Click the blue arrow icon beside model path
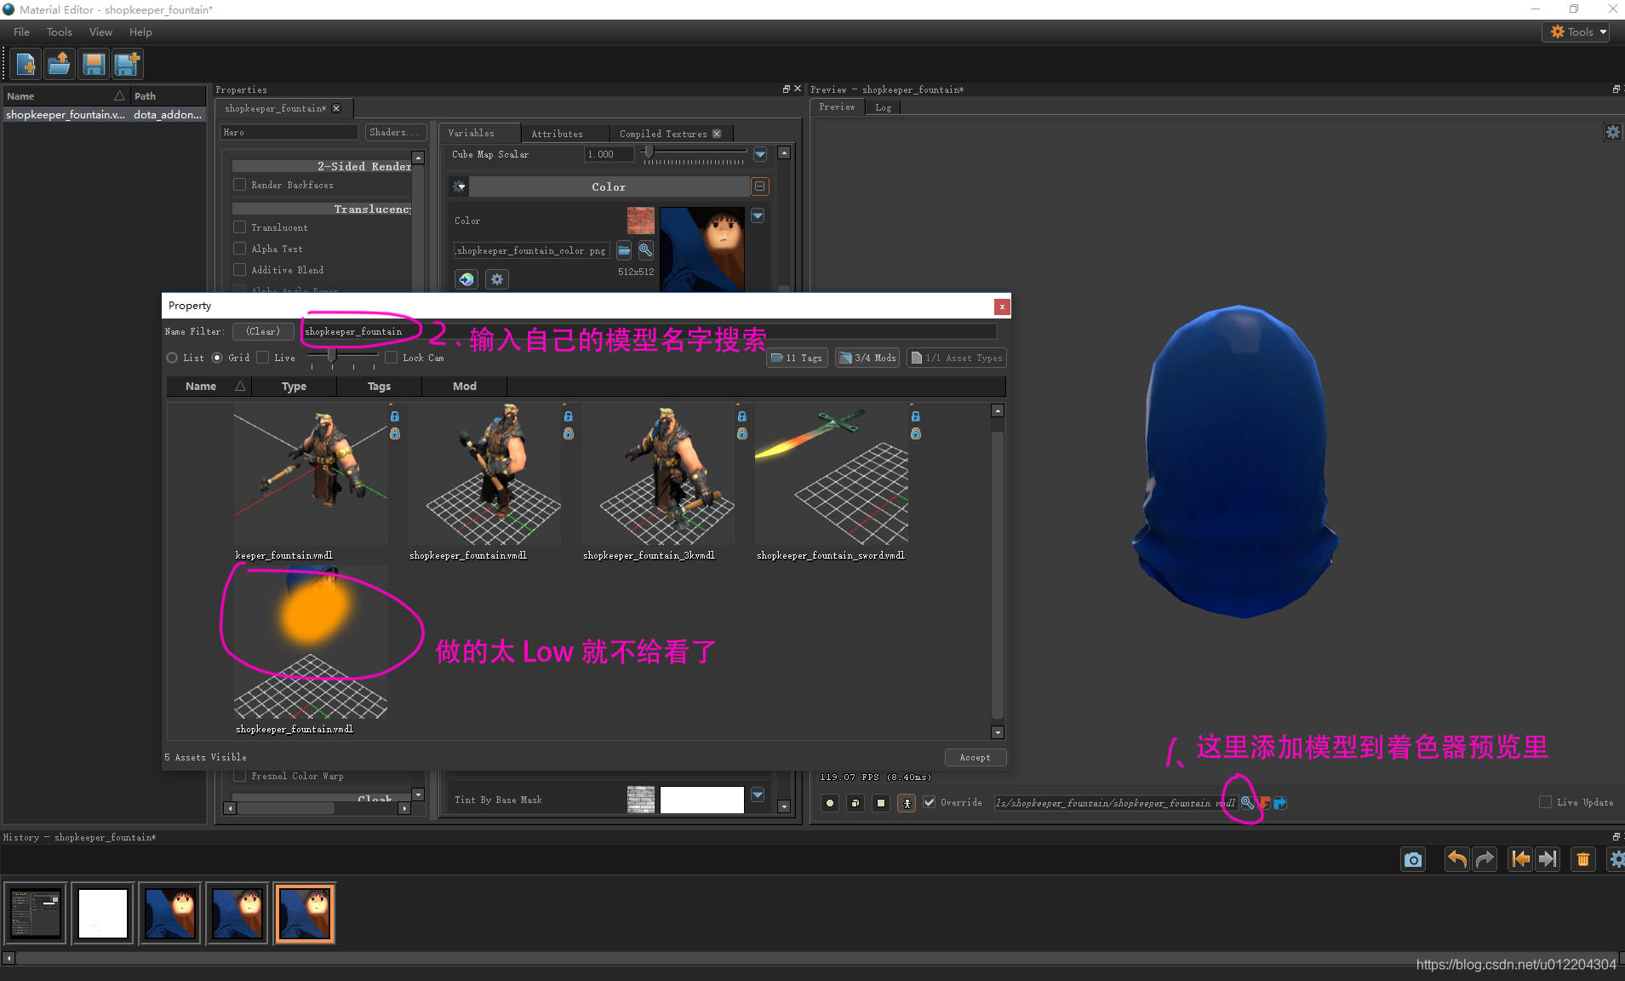The height and width of the screenshot is (981, 1625). tap(1279, 802)
